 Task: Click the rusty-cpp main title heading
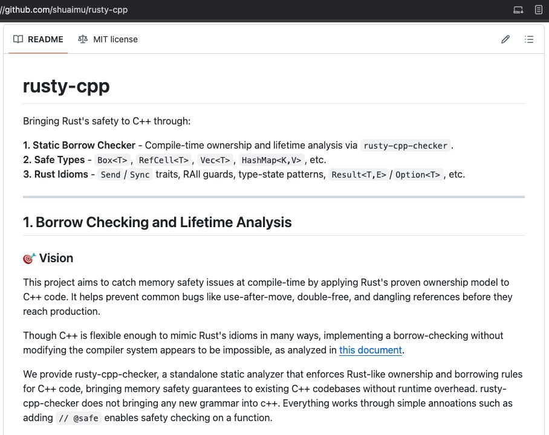[x=67, y=86]
